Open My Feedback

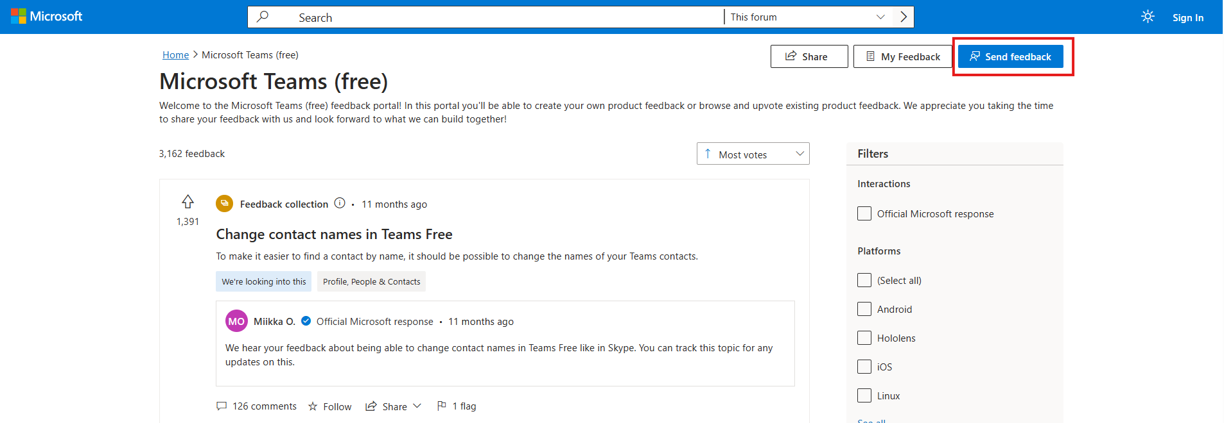[902, 56]
